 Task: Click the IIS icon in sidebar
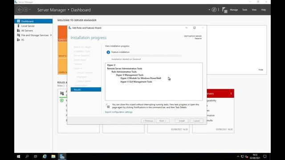click(x=18, y=40)
